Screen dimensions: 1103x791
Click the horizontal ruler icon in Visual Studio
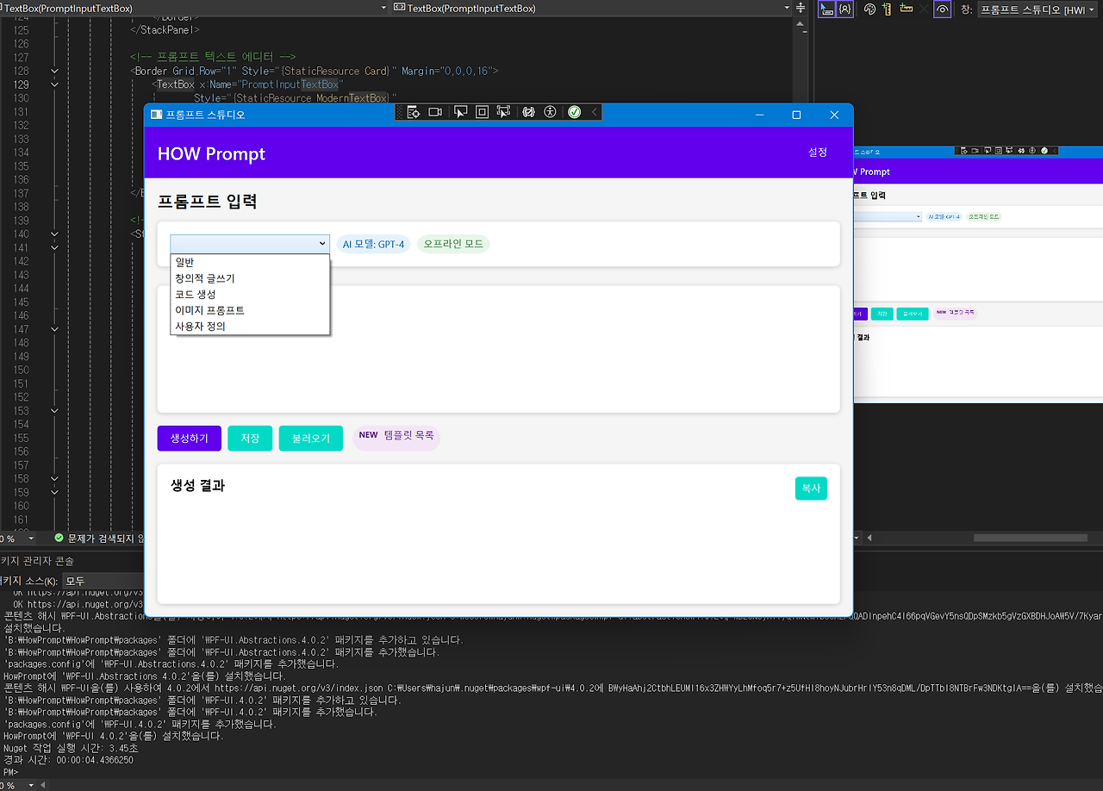click(906, 9)
